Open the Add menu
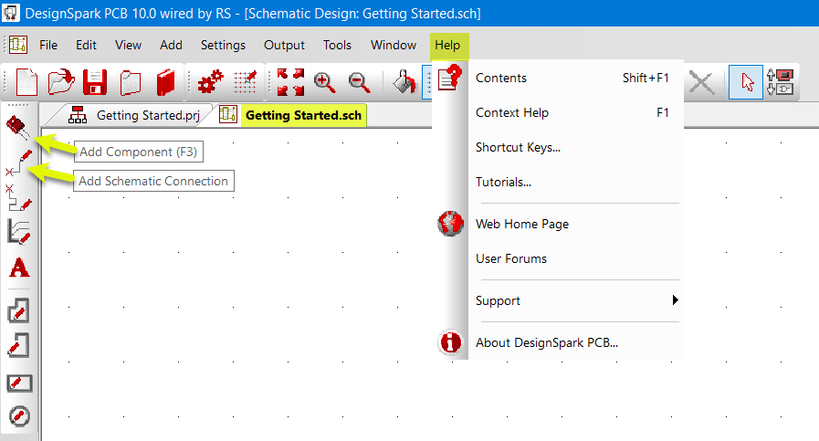Viewport: 819px width, 441px height. click(x=171, y=45)
